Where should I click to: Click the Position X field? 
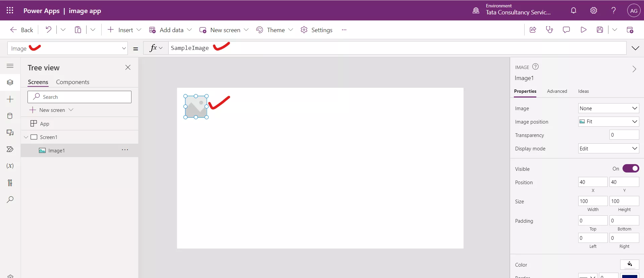(593, 182)
